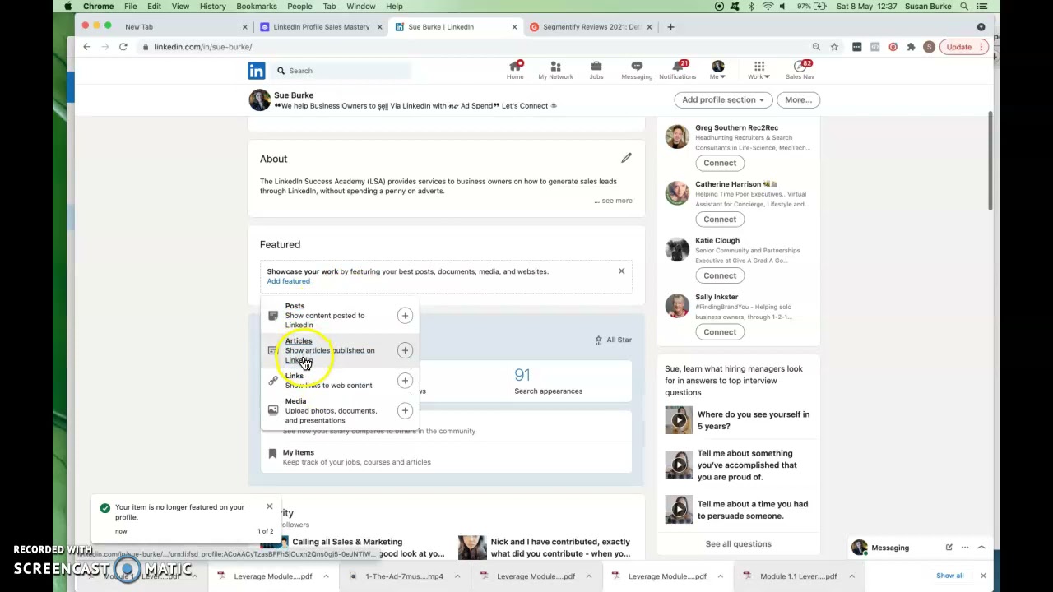Open Add profile section dropdown
Screen dimensions: 1053x592
point(723,99)
